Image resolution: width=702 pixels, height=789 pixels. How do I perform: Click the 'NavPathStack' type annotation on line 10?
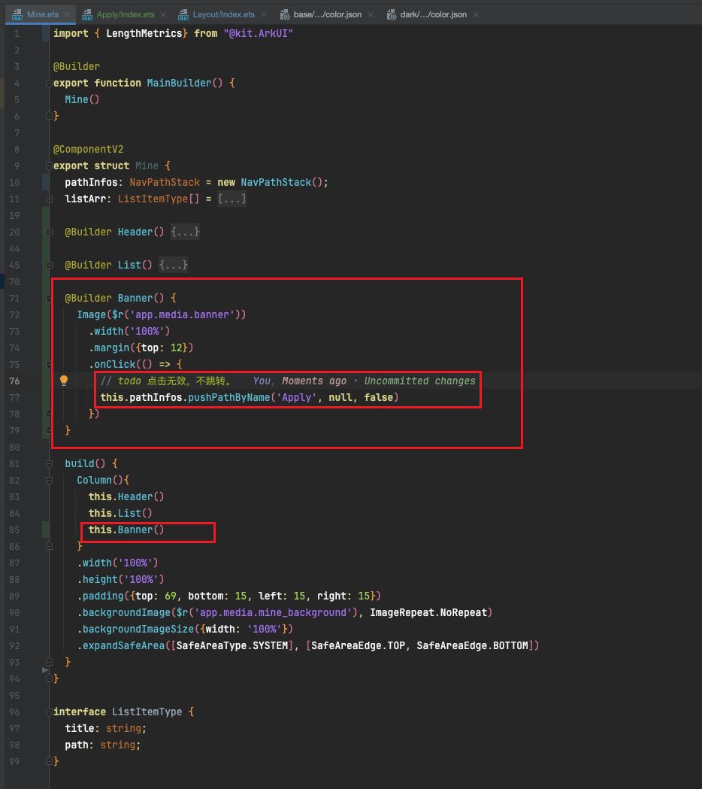[165, 182]
